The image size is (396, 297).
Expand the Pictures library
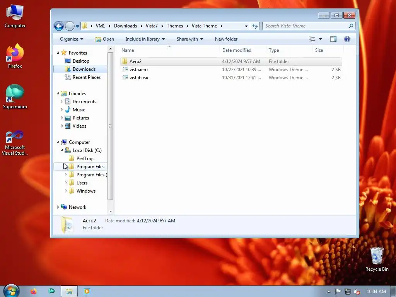[62, 118]
